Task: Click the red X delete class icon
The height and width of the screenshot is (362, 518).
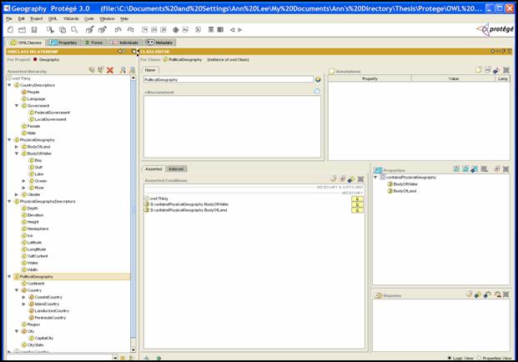Action: coord(110,70)
